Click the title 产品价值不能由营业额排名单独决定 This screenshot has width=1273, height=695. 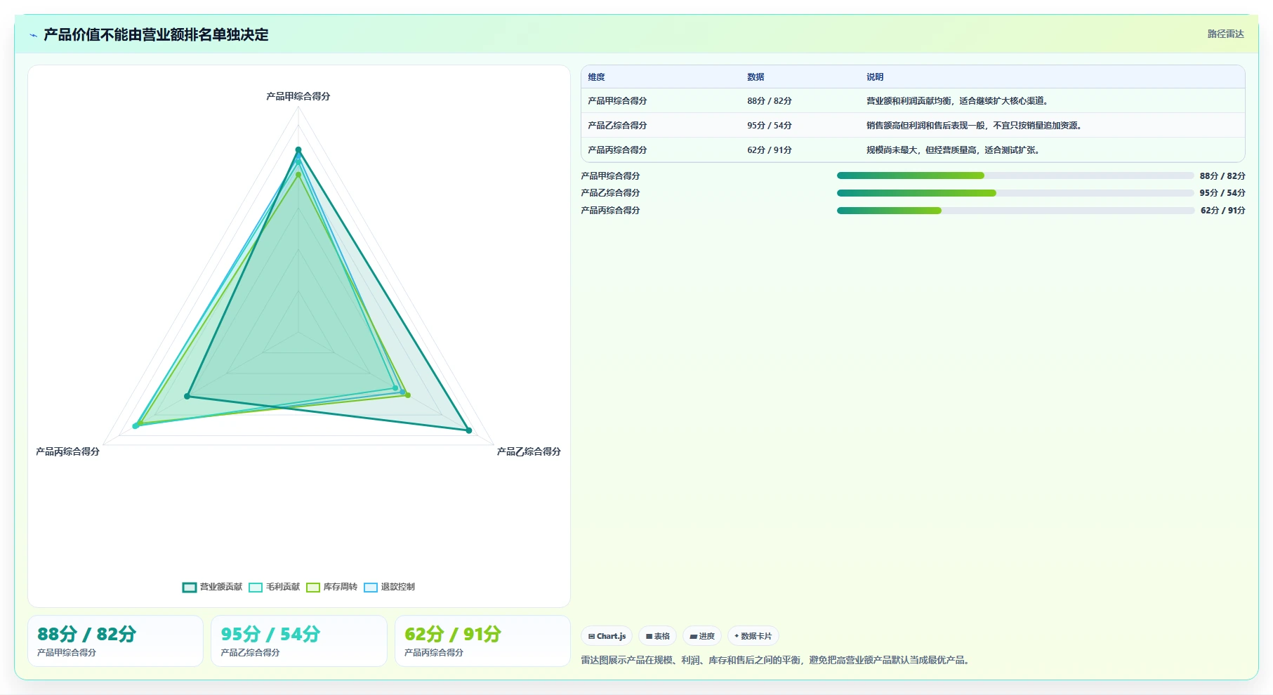(x=156, y=35)
